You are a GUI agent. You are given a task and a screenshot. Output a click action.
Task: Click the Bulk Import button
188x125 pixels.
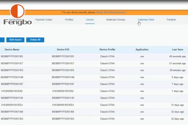[15, 40]
